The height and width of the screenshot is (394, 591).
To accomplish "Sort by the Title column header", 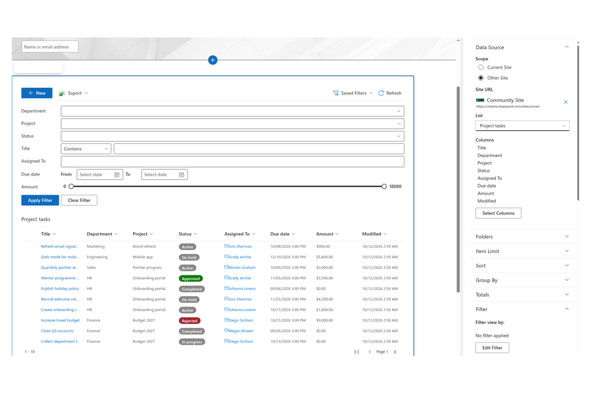I will coord(48,234).
